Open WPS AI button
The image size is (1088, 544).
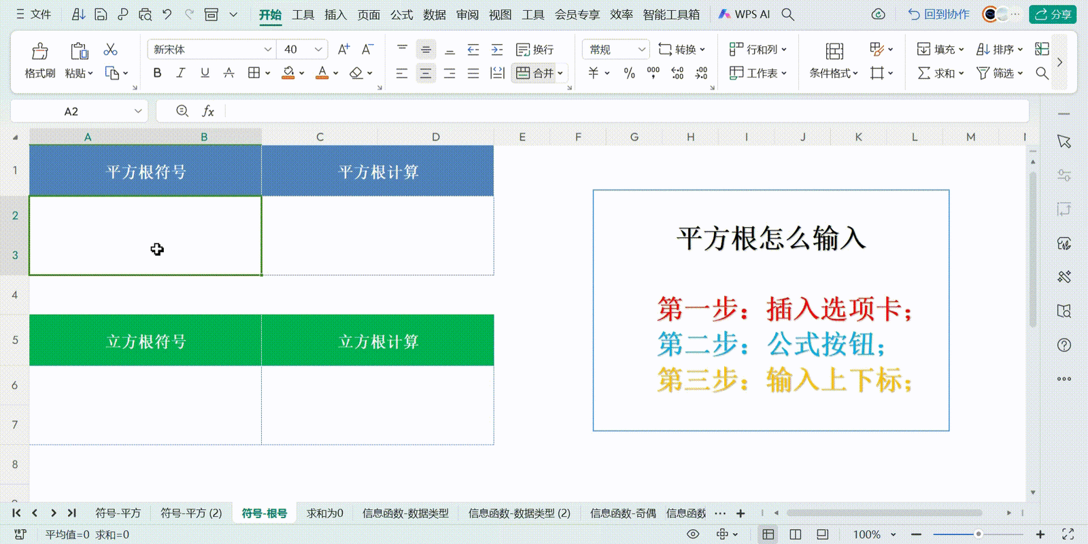(744, 14)
